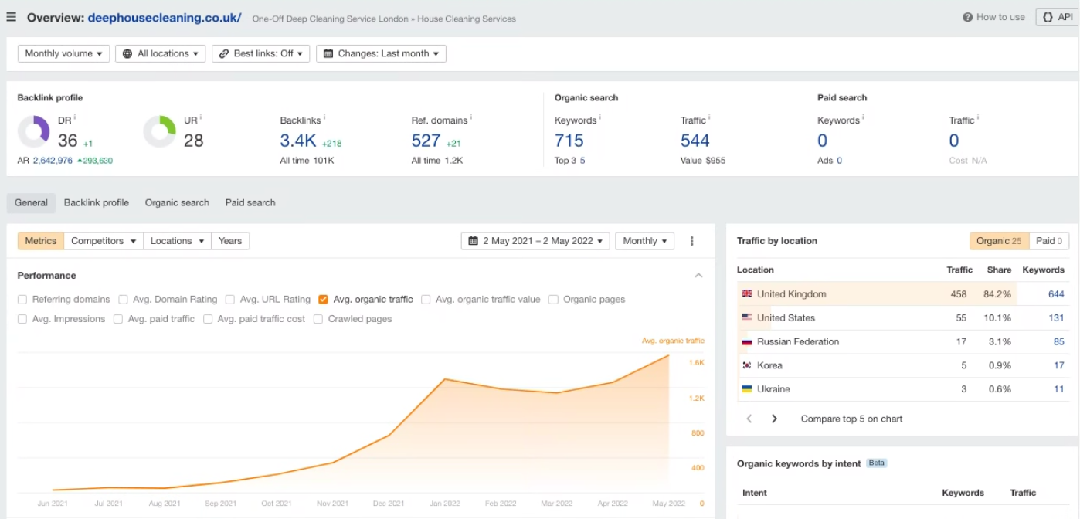Select the Metrics chart tab
Image resolution: width=1080 pixels, height=519 pixels.
[41, 241]
